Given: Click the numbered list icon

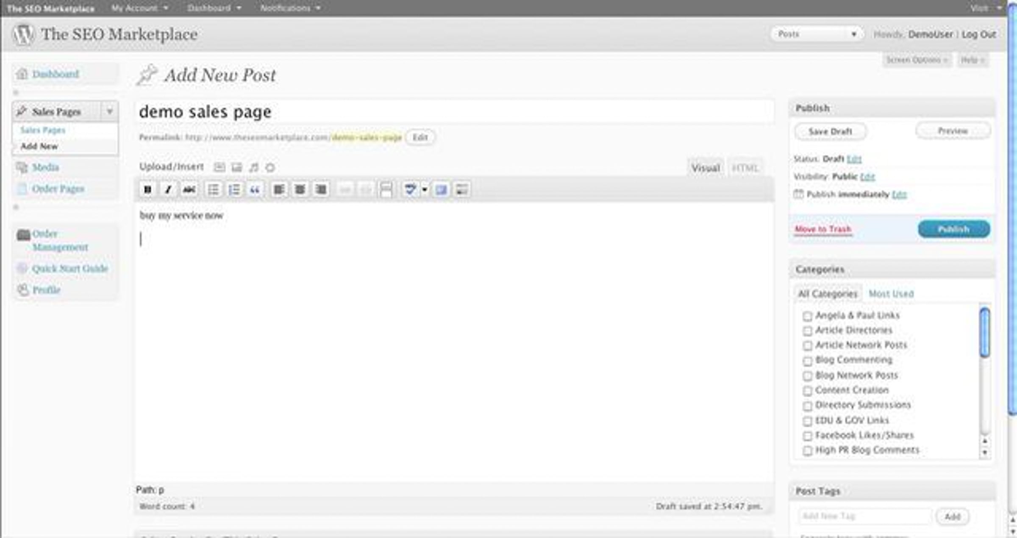Looking at the screenshot, I should pos(234,190).
